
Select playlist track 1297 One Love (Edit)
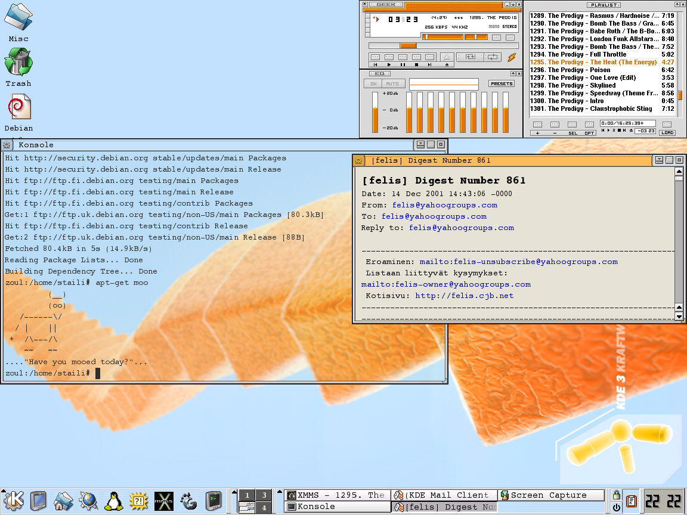tap(602, 77)
